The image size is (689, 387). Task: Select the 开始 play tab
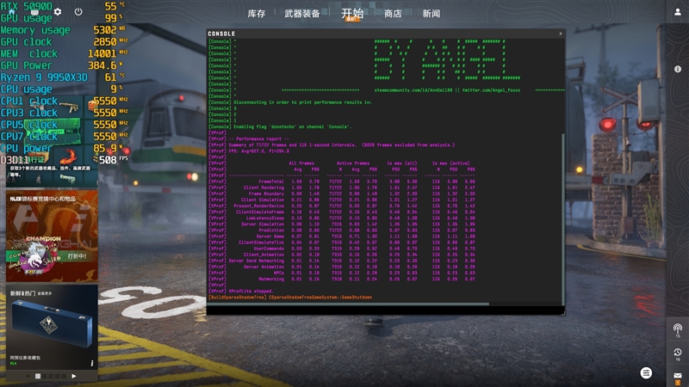352,14
